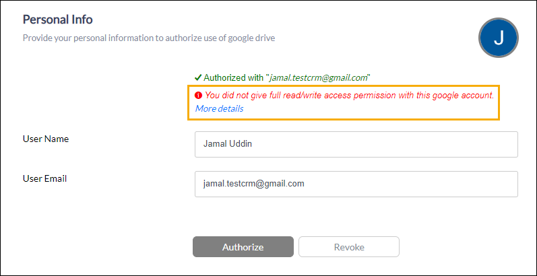Click the italic green jamal.testcrm@gmail.com address
Viewport: 537px width, 276px height.
(x=319, y=78)
